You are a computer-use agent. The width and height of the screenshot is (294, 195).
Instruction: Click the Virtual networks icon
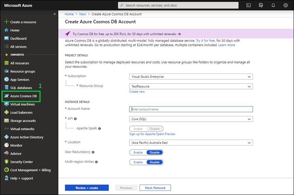click(6, 129)
